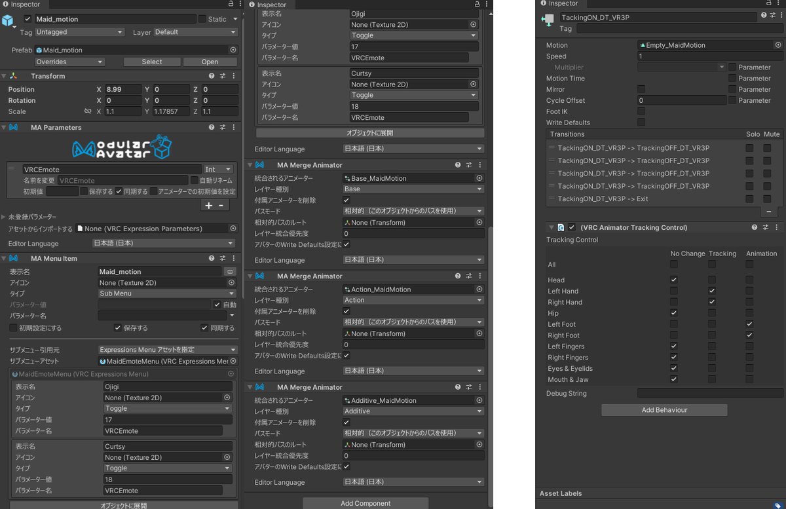Viewport: 786px width, 509px height.
Task: Click the Add Behaviour button
Action: coord(664,409)
